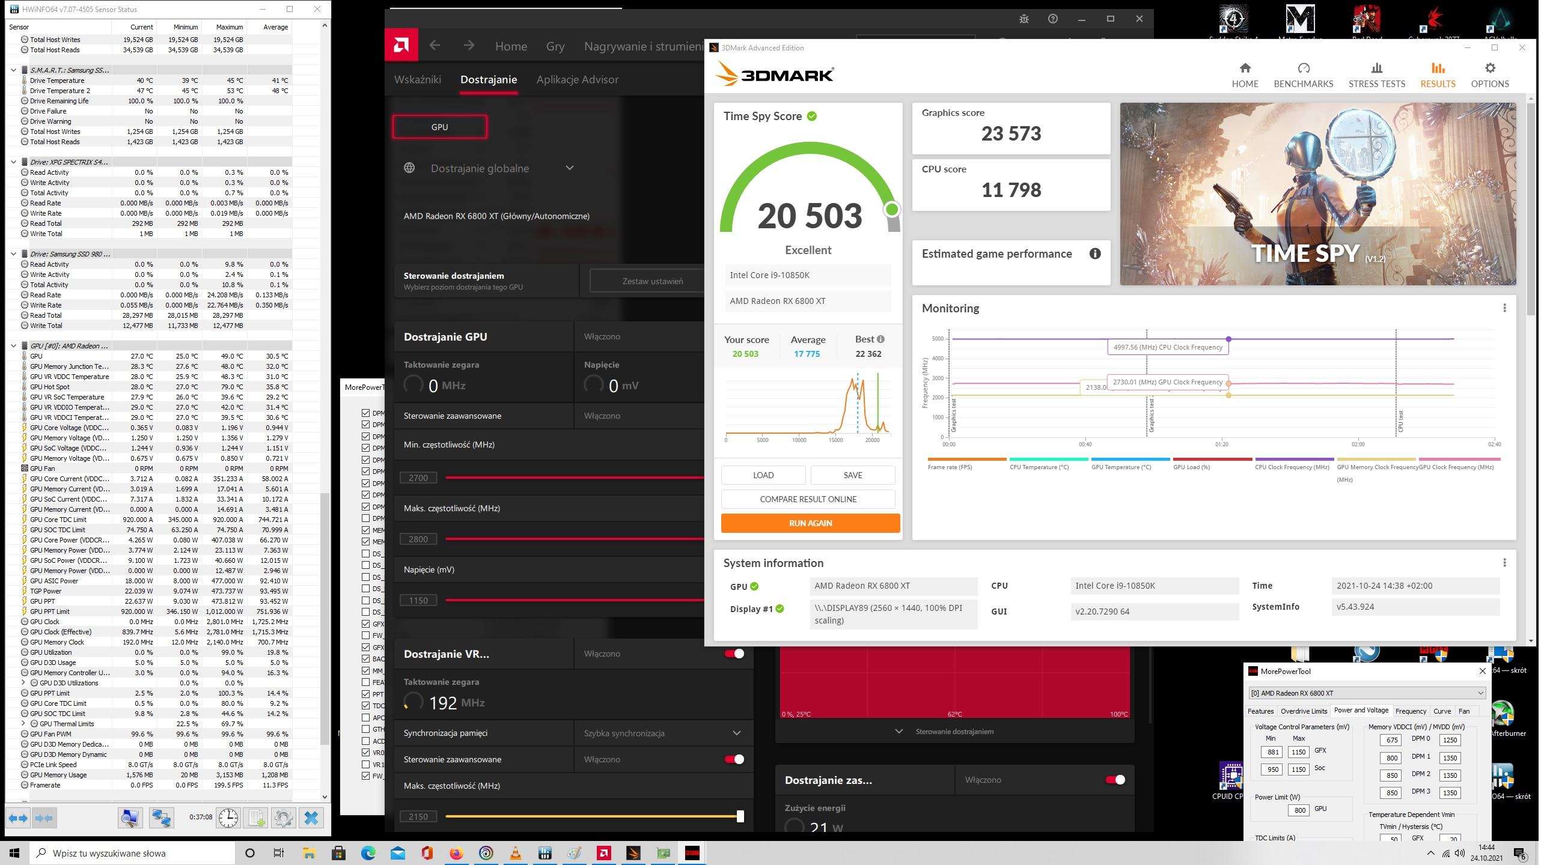
Task: Click the VRAM max frequency slider handle
Action: point(740,816)
